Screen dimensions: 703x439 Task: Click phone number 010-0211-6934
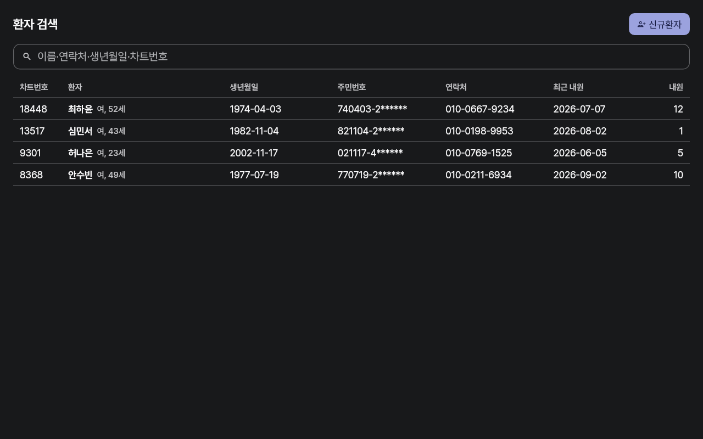(x=478, y=175)
